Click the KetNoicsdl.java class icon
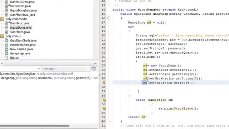Viewport: 229px width, 129px height. click(x=6, y=6)
